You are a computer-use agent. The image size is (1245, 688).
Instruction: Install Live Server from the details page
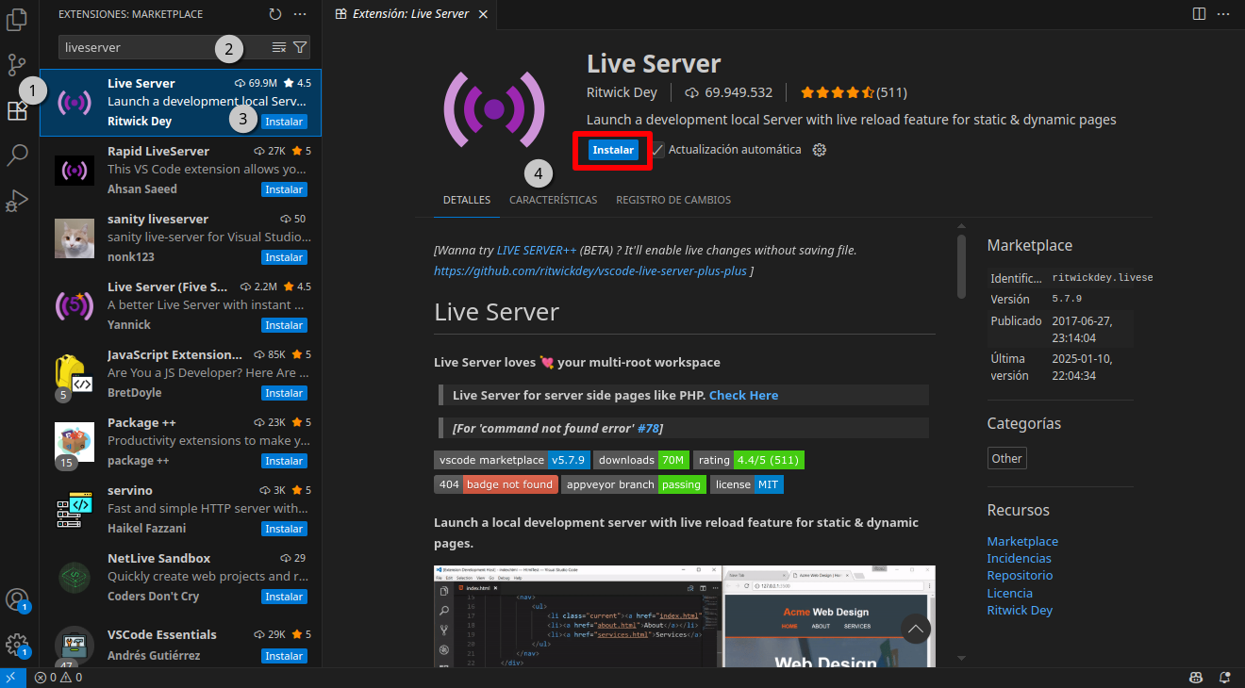point(613,150)
